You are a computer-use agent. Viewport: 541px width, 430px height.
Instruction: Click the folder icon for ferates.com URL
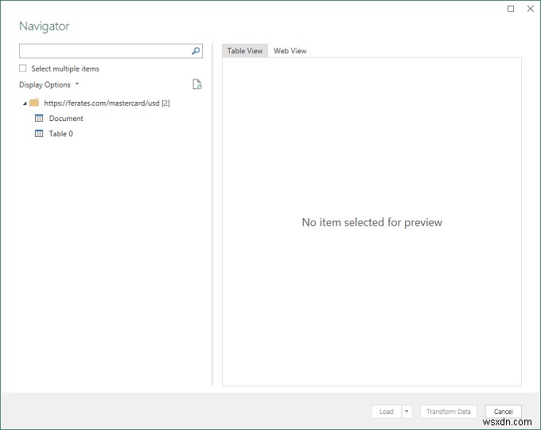coord(34,103)
